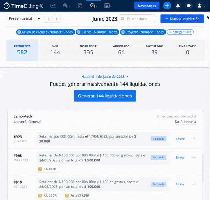Select the FACTURADO tab
This screenshot has height=200, width=210.
[154, 50]
